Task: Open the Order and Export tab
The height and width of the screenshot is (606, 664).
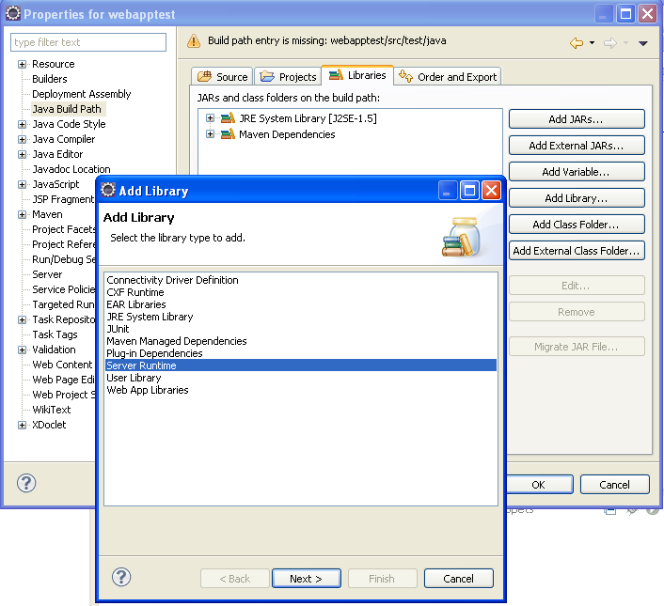Action: [448, 76]
